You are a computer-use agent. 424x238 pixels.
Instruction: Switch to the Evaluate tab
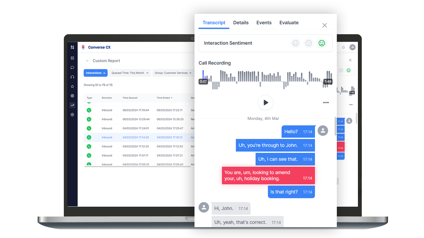pyautogui.click(x=289, y=22)
